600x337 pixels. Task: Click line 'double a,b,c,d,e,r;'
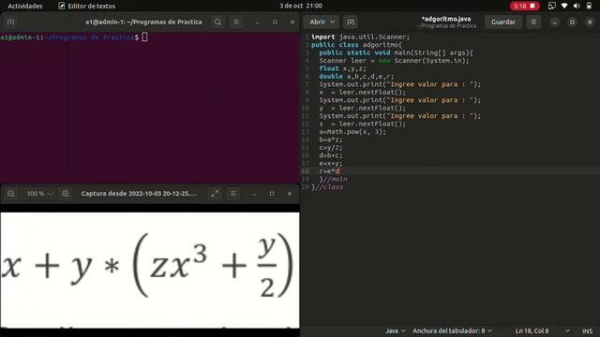tap(356, 77)
